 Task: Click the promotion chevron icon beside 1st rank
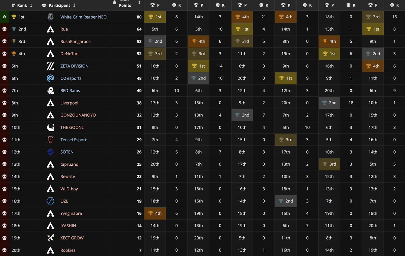click(4, 17)
